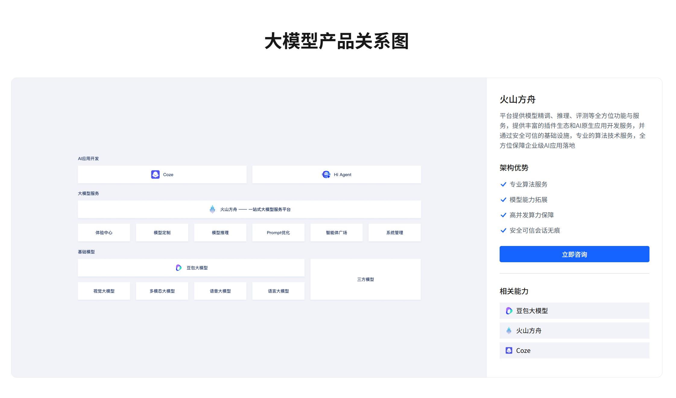676x398 pixels.
Task: Click checkmark beside 模型能力拓展
Action: pos(503,200)
